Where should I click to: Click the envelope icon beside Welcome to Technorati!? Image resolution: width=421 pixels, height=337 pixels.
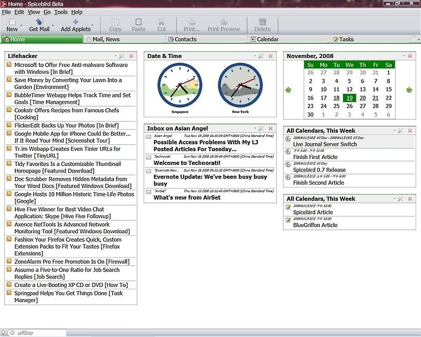coord(148,157)
